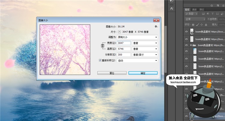
Task: Click the 复位 button
Action: (112, 73)
